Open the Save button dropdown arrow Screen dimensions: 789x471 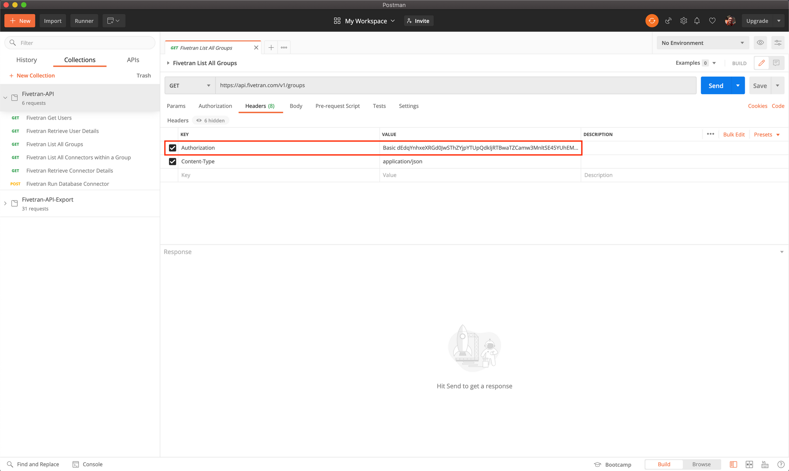pos(778,86)
